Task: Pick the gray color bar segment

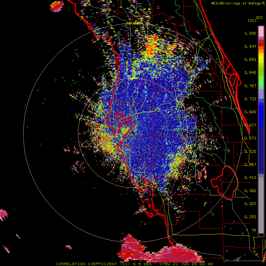Action: point(261,205)
